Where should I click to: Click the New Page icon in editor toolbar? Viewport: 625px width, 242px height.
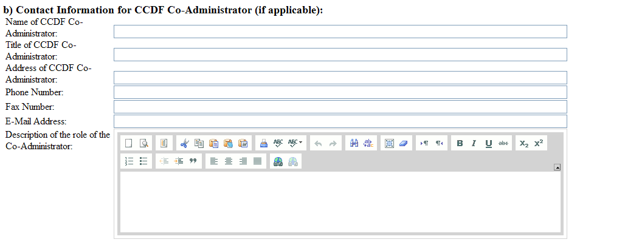128,144
